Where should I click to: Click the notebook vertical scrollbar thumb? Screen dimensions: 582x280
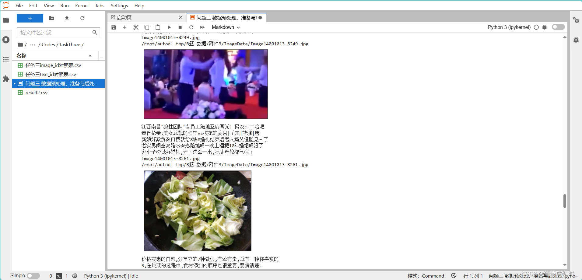(565, 201)
